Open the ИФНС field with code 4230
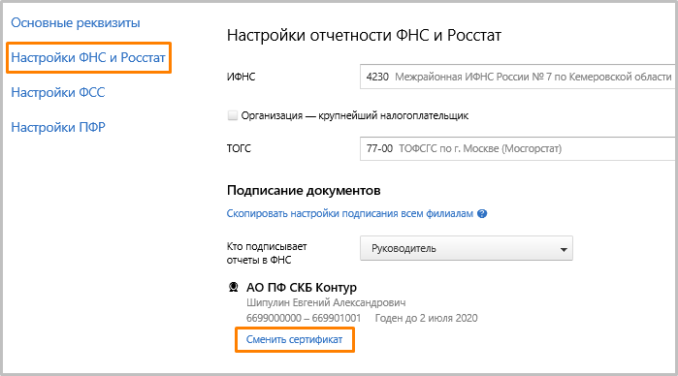Viewport: 678px width, 376px height. point(518,77)
